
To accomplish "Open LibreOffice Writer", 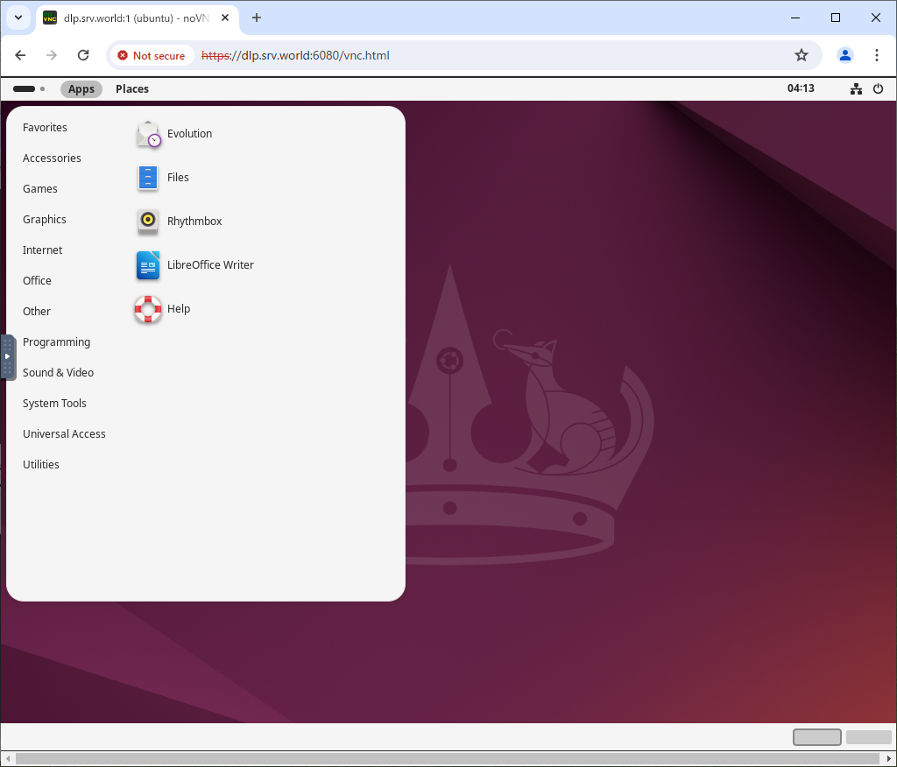I will coord(148,265).
